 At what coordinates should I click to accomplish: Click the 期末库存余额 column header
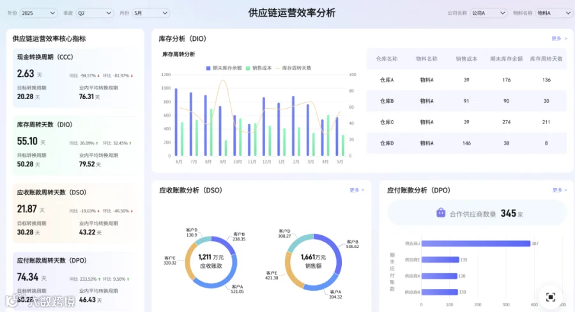point(506,59)
